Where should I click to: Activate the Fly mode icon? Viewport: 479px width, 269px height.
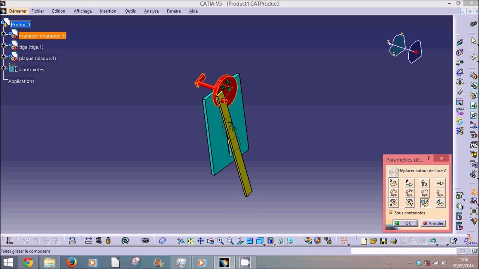181,241
